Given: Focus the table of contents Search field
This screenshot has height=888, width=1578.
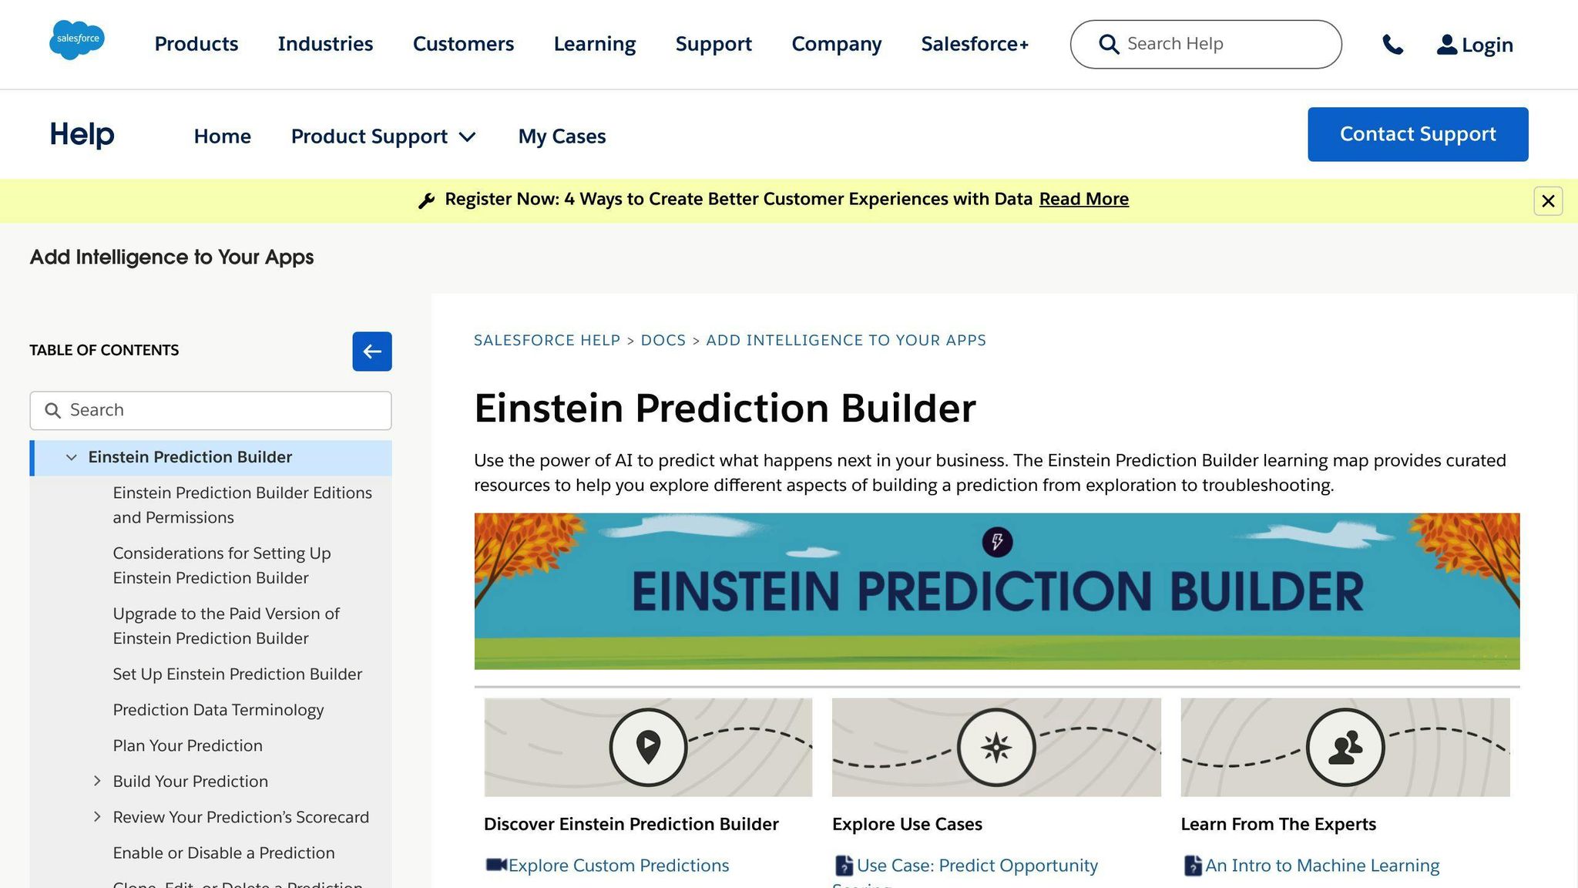Looking at the screenshot, I should 210,410.
